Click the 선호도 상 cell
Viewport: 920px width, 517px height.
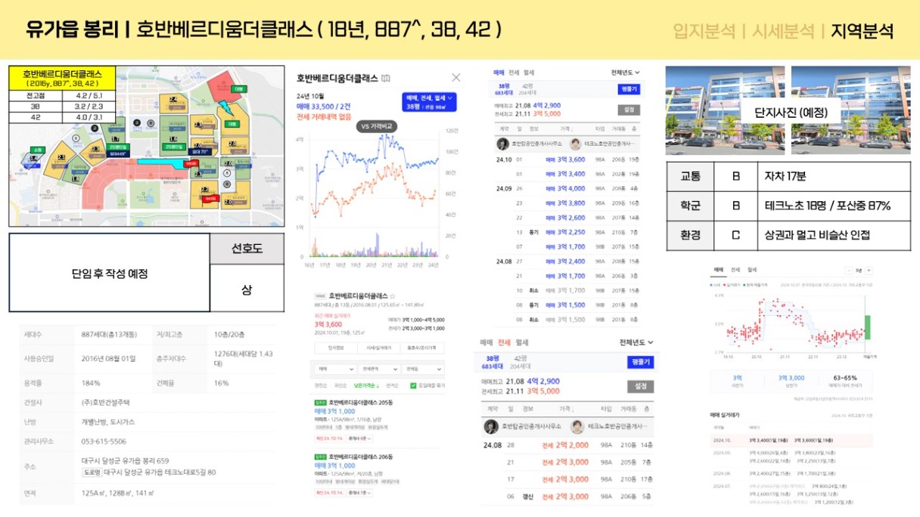[x=247, y=289]
